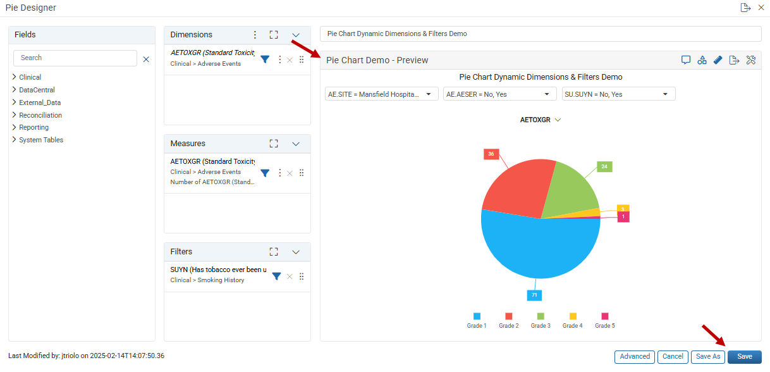Open Dimensions panel three-dot menu
This screenshot has width=770, height=372.
tap(255, 35)
